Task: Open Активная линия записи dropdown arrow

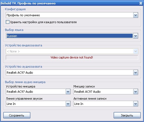Action: 135,104
